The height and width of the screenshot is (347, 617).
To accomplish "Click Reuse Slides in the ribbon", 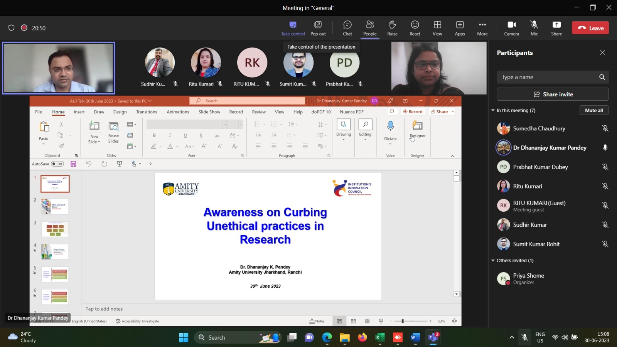I will [x=113, y=132].
